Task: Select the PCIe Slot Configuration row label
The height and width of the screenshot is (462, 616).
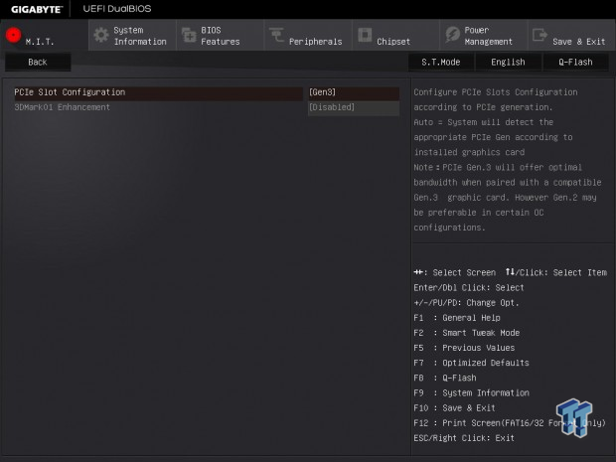Action: [70, 92]
